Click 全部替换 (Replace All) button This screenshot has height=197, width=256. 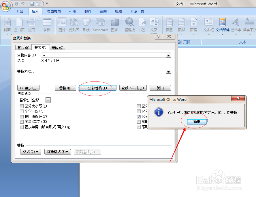tap(97, 88)
